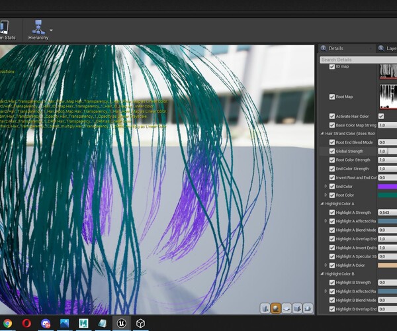Toggle the Root End Blend Mode override checkbox
The height and width of the screenshot is (331, 397).
(332, 142)
